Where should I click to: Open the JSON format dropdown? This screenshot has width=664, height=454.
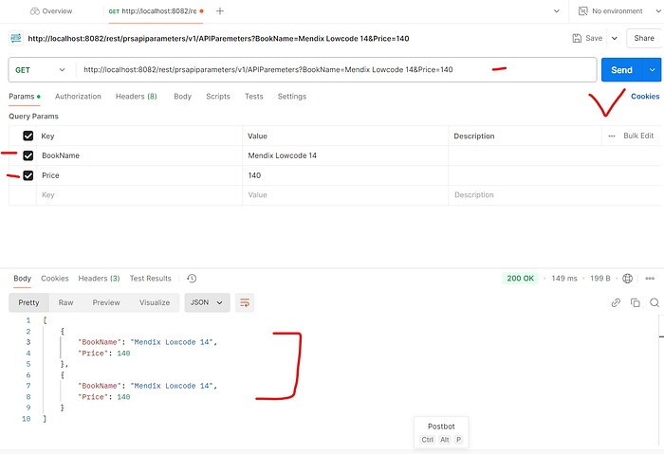point(207,302)
